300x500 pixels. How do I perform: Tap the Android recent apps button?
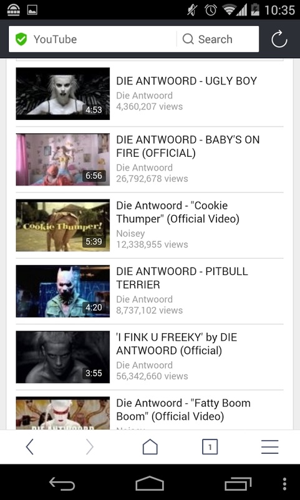[x=238, y=484]
